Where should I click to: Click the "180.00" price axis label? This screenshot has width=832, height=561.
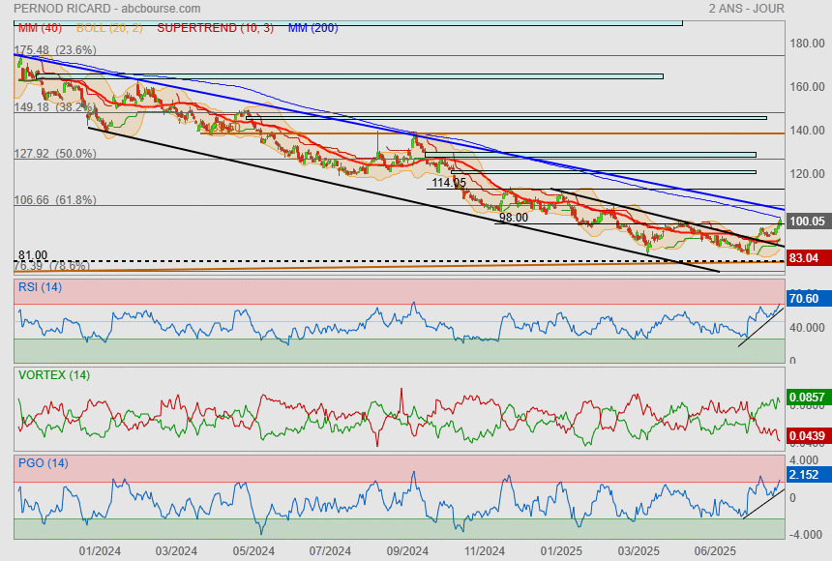tap(807, 44)
